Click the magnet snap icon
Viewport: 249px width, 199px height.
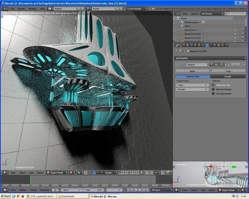click(152, 173)
